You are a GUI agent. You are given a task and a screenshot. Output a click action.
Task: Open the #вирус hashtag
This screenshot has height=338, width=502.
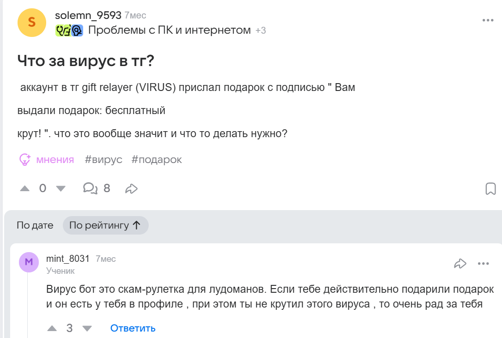point(103,160)
